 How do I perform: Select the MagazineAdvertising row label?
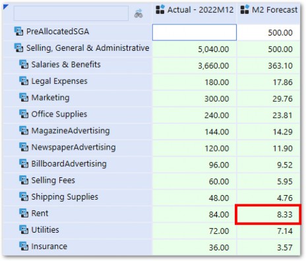tap(71, 130)
